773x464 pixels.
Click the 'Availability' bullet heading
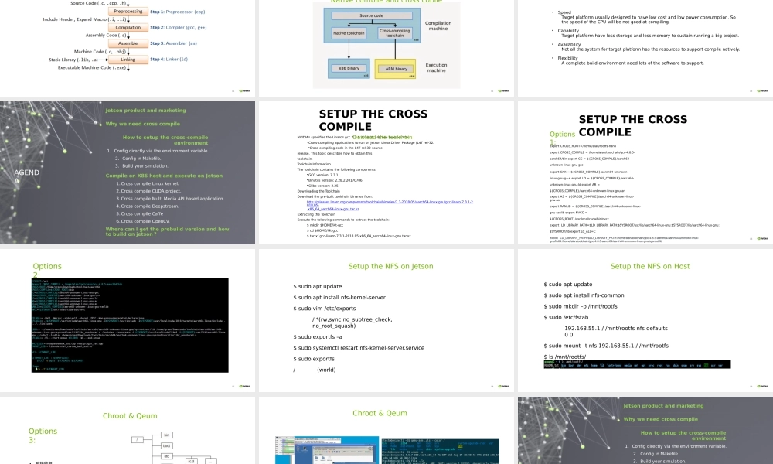point(570,44)
